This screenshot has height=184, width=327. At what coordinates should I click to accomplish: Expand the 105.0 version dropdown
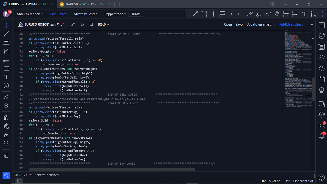click(x=103, y=25)
